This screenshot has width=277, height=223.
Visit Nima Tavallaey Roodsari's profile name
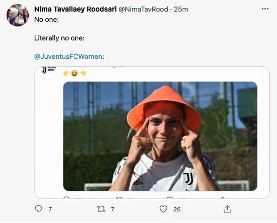pos(75,9)
